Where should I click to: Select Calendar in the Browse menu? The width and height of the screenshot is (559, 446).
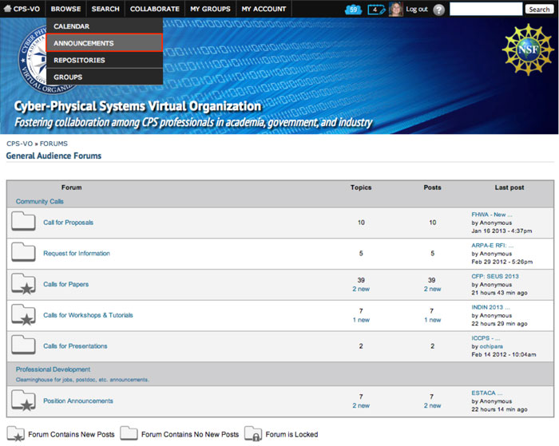[x=71, y=26]
